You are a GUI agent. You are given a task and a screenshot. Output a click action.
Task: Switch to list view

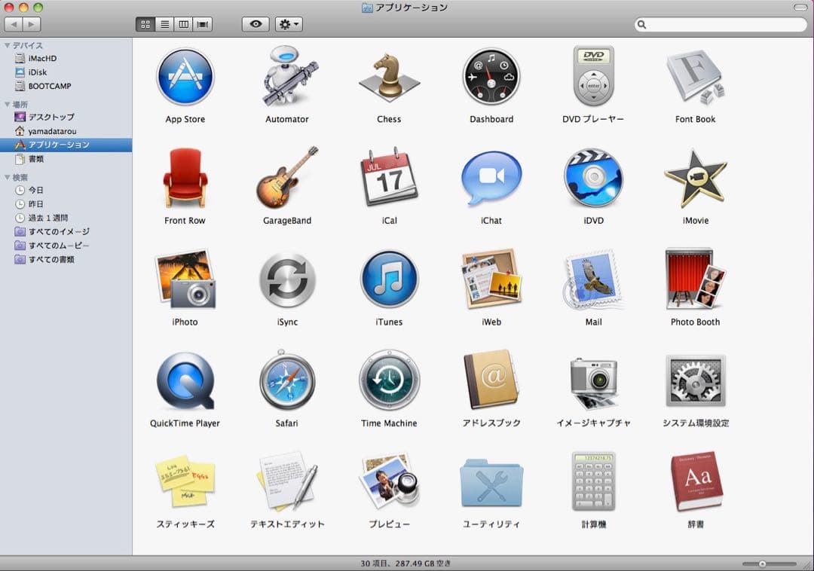(x=164, y=23)
